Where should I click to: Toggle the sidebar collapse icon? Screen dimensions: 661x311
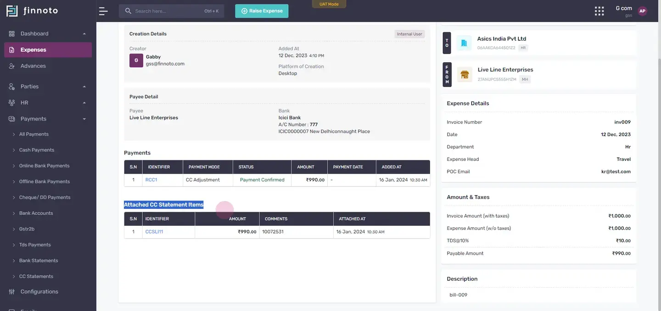pos(103,11)
